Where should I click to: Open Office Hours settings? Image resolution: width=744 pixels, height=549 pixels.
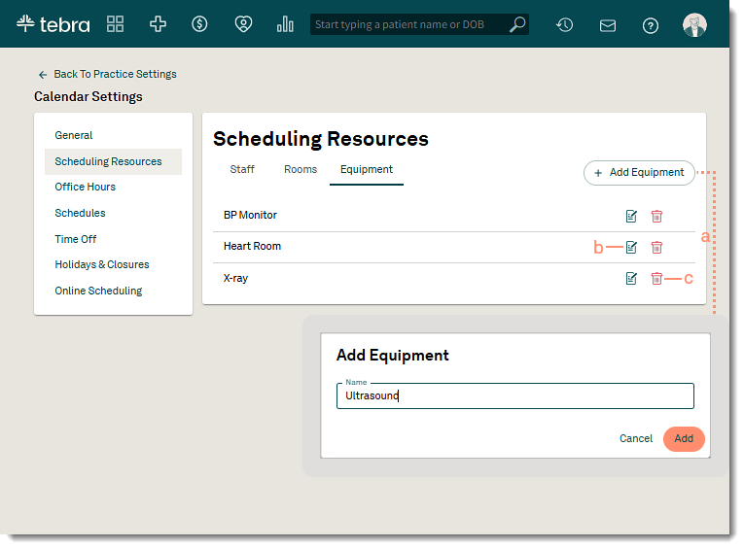coord(85,187)
